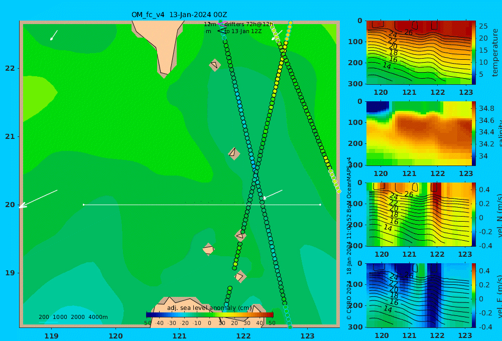Click the '34.8' tick on the salinity color bar
The image size is (502, 341).
click(486, 108)
